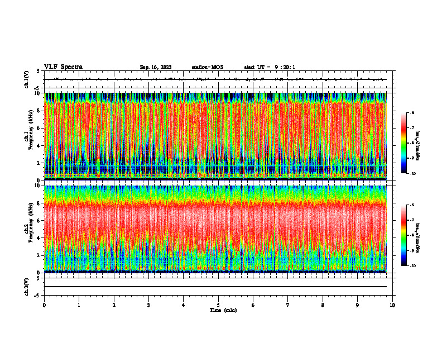Click the "ch.3(V)" waveform axis label
Viewport: 442px width, 342px height.
pos(27,287)
